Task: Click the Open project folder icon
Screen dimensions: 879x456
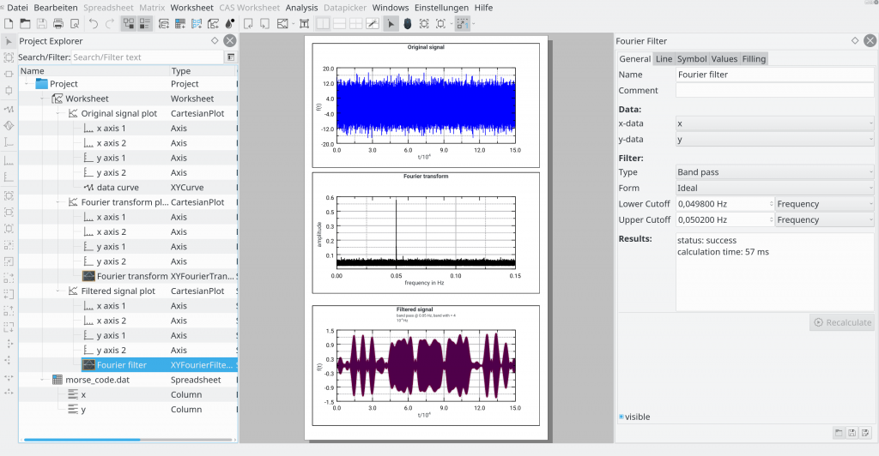Action: 25,24
